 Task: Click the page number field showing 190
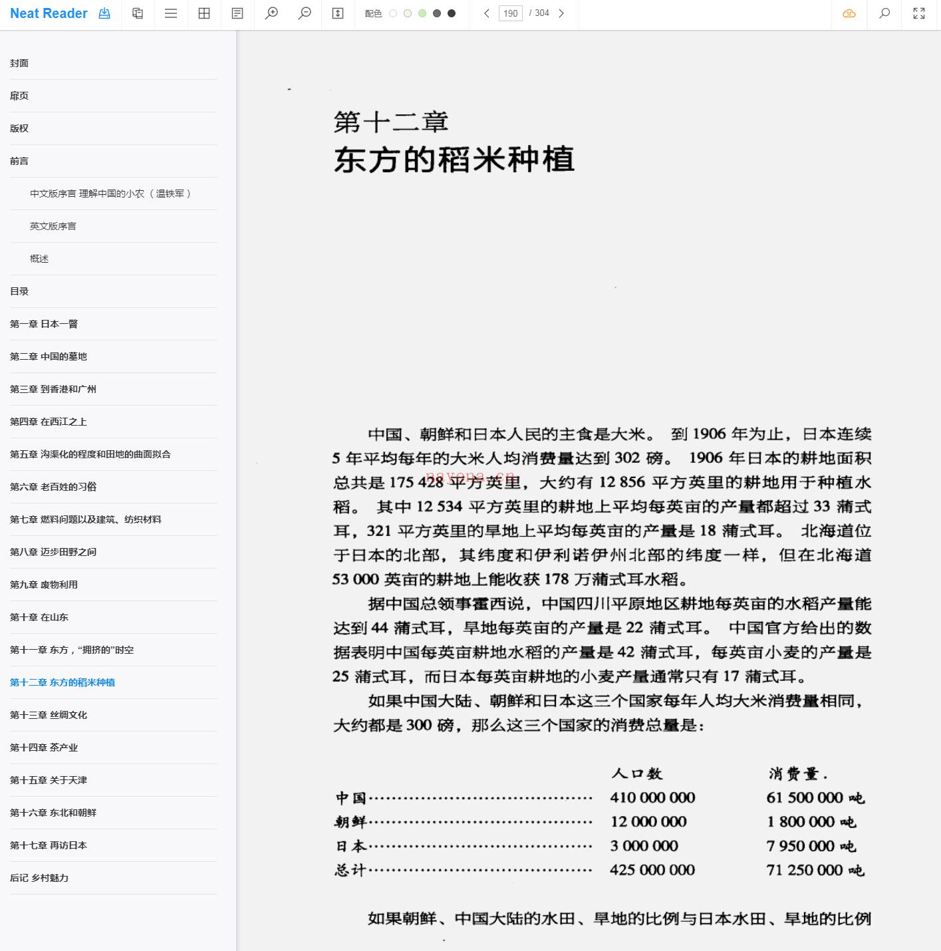[x=511, y=13]
